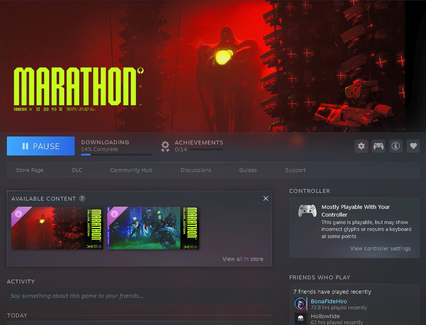Click View all in store link

[243, 259]
